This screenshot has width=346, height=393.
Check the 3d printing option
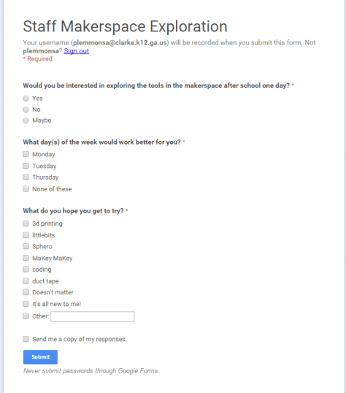tap(26, 224)
